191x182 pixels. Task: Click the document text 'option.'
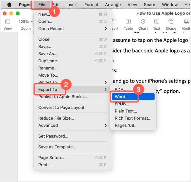pyautogui.click(x=172, y=91)
